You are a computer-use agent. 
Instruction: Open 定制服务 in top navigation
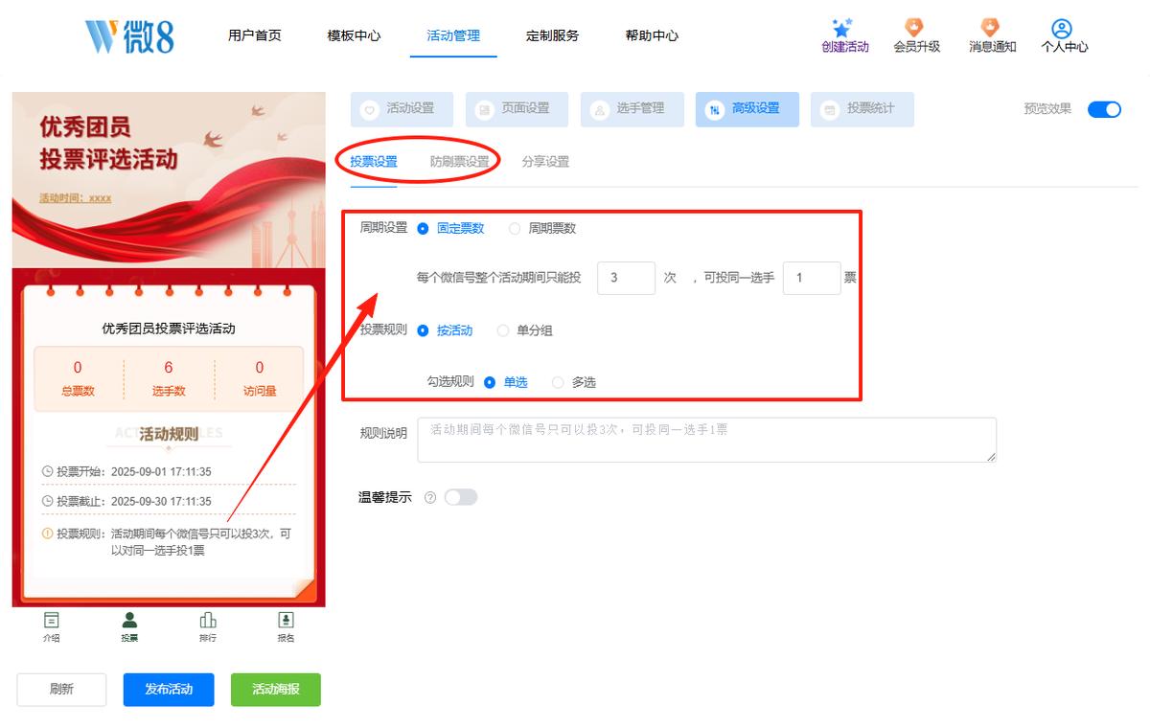click(x=552, y=36)
